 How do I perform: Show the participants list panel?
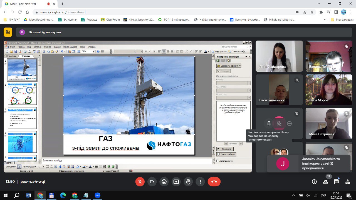(325, 182)
